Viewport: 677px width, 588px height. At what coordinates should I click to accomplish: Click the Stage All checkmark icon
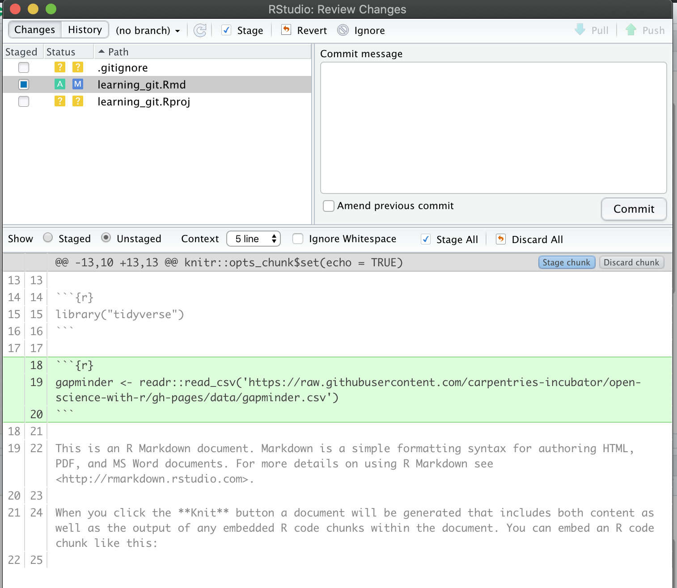426,239
